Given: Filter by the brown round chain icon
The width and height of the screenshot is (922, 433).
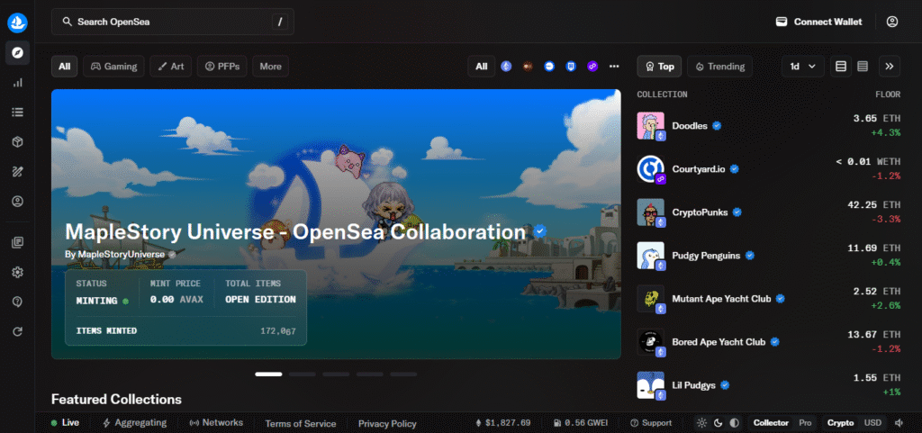Looking at the screenshot, I should pyautogui.click(x=528, y=67).
